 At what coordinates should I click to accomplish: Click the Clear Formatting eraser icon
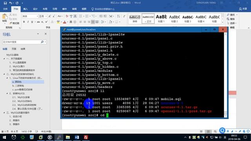pyautogui.click(x=67, y=16)
